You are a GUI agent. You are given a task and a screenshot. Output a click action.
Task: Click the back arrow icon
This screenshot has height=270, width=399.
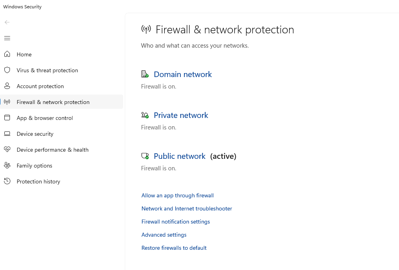click(x=7, y=22)
